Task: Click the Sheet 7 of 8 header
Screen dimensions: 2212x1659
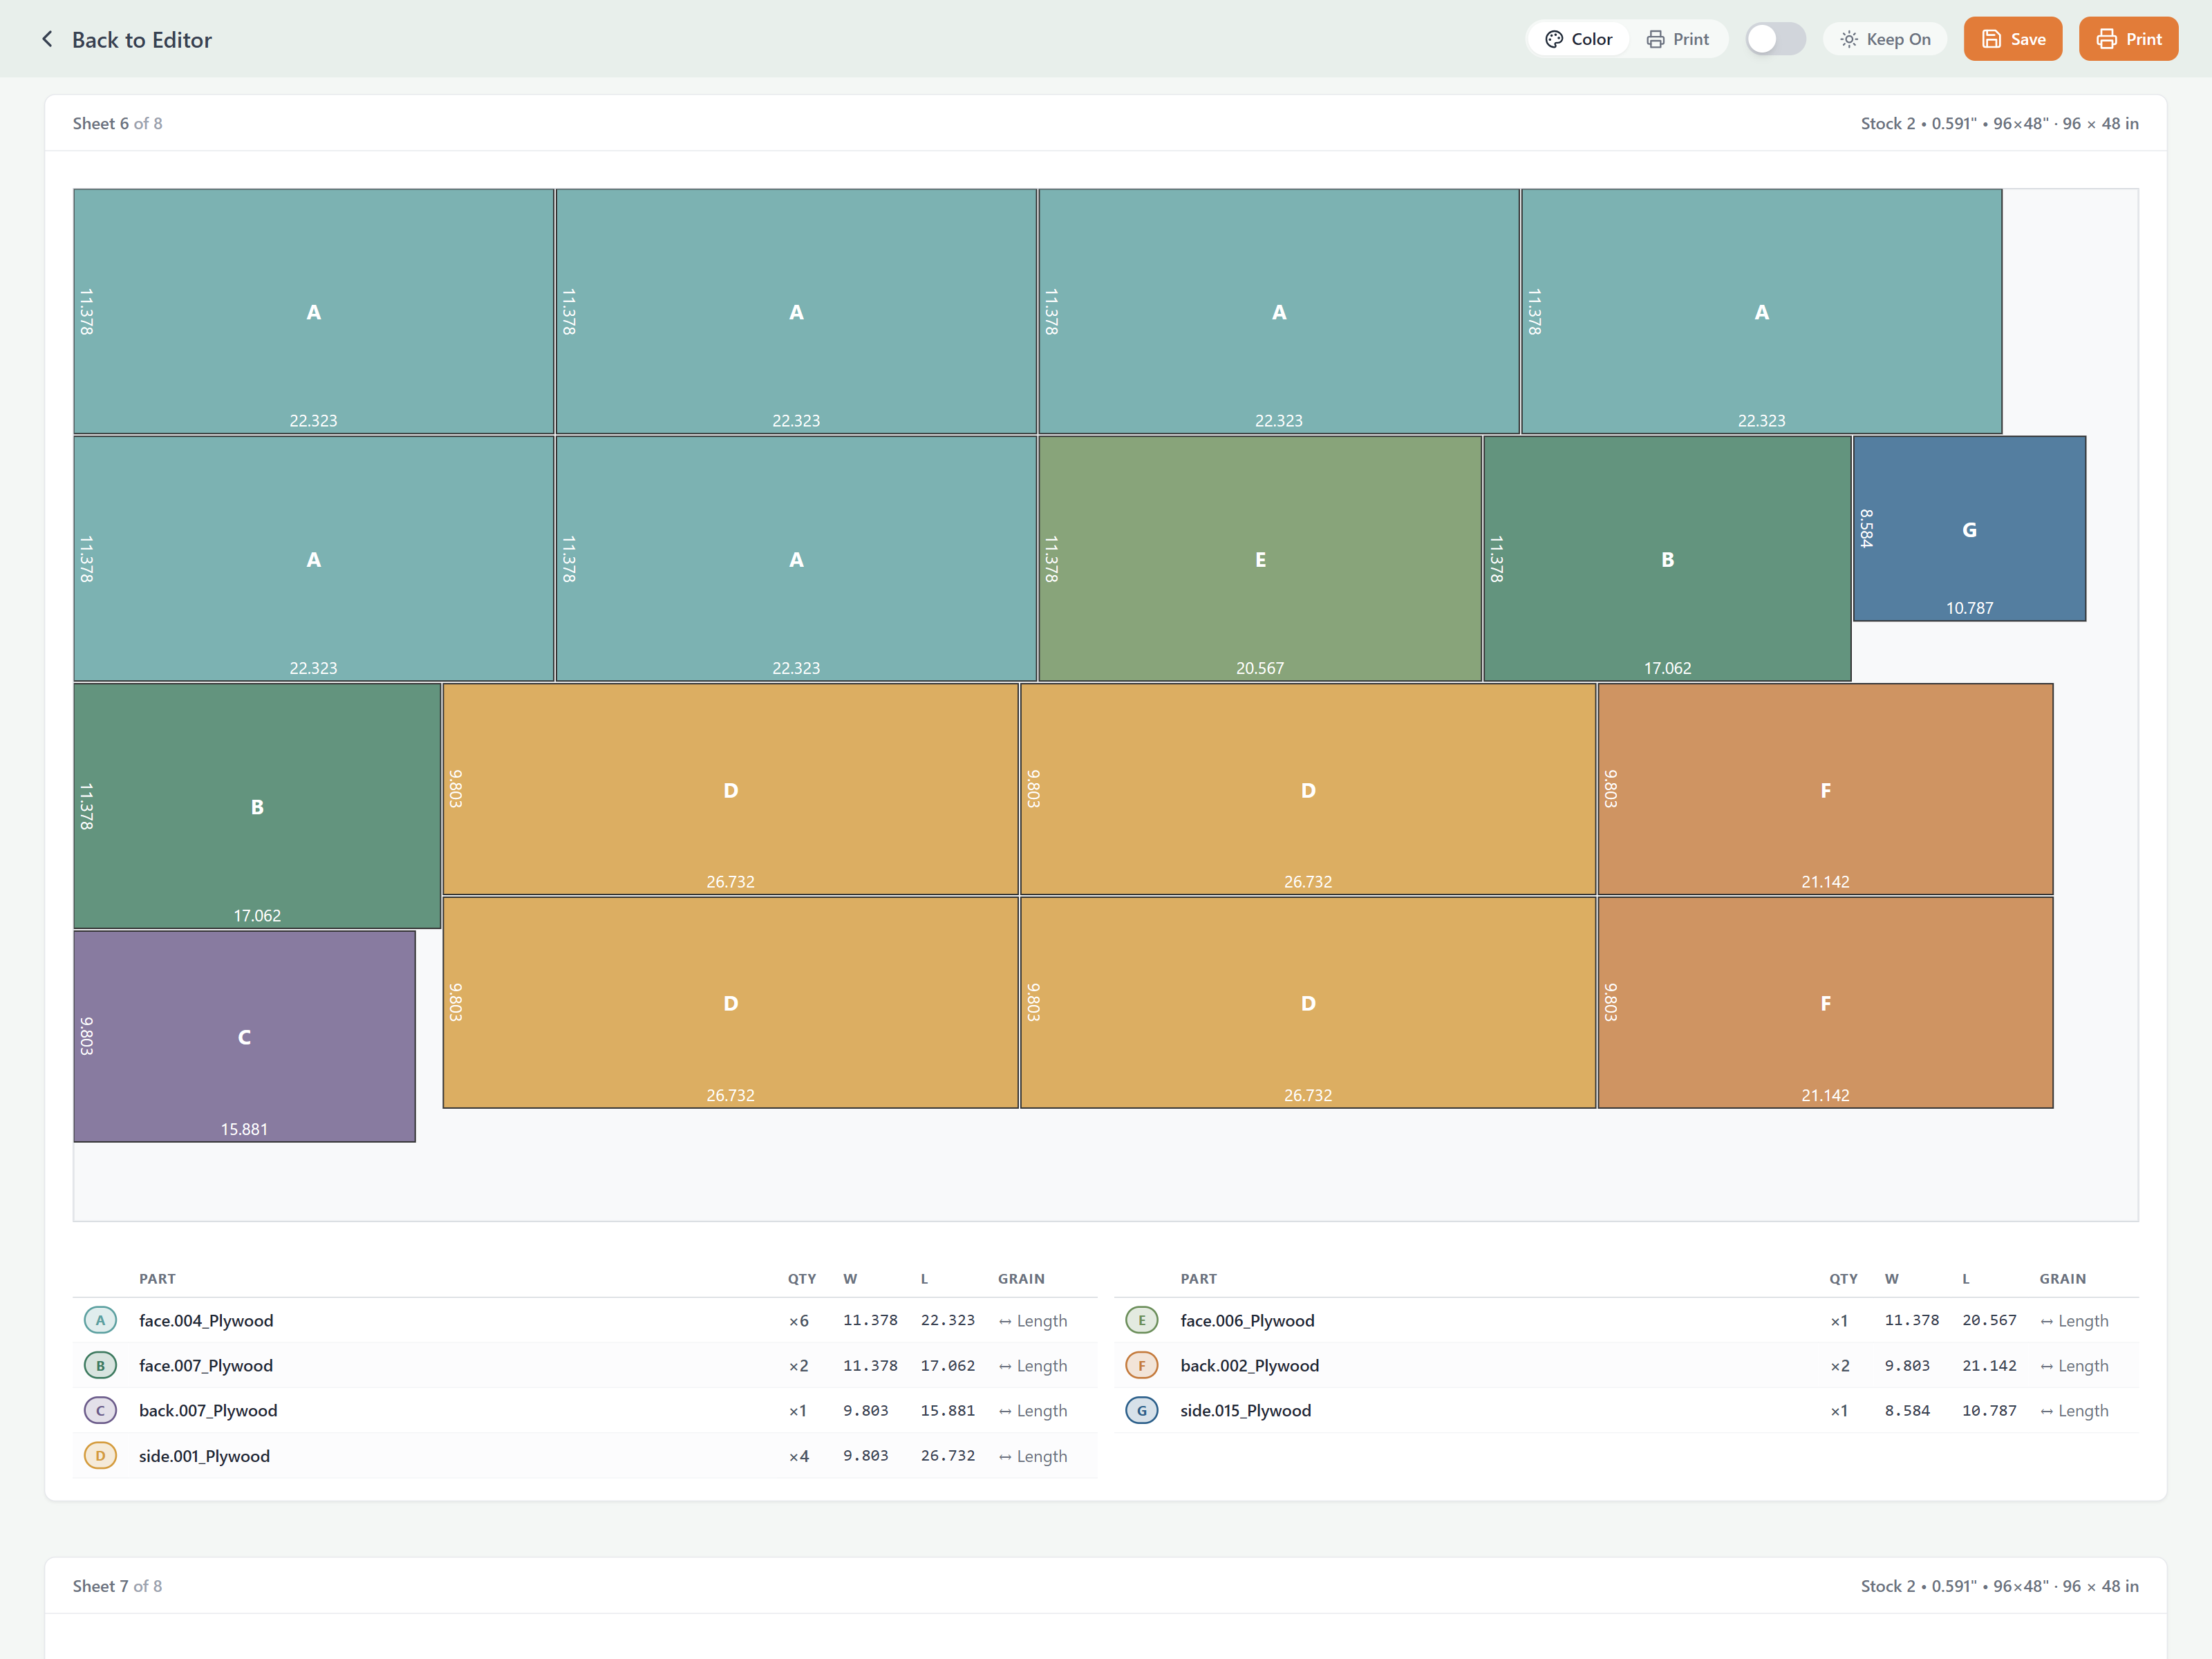Action: pos(117,1586)
